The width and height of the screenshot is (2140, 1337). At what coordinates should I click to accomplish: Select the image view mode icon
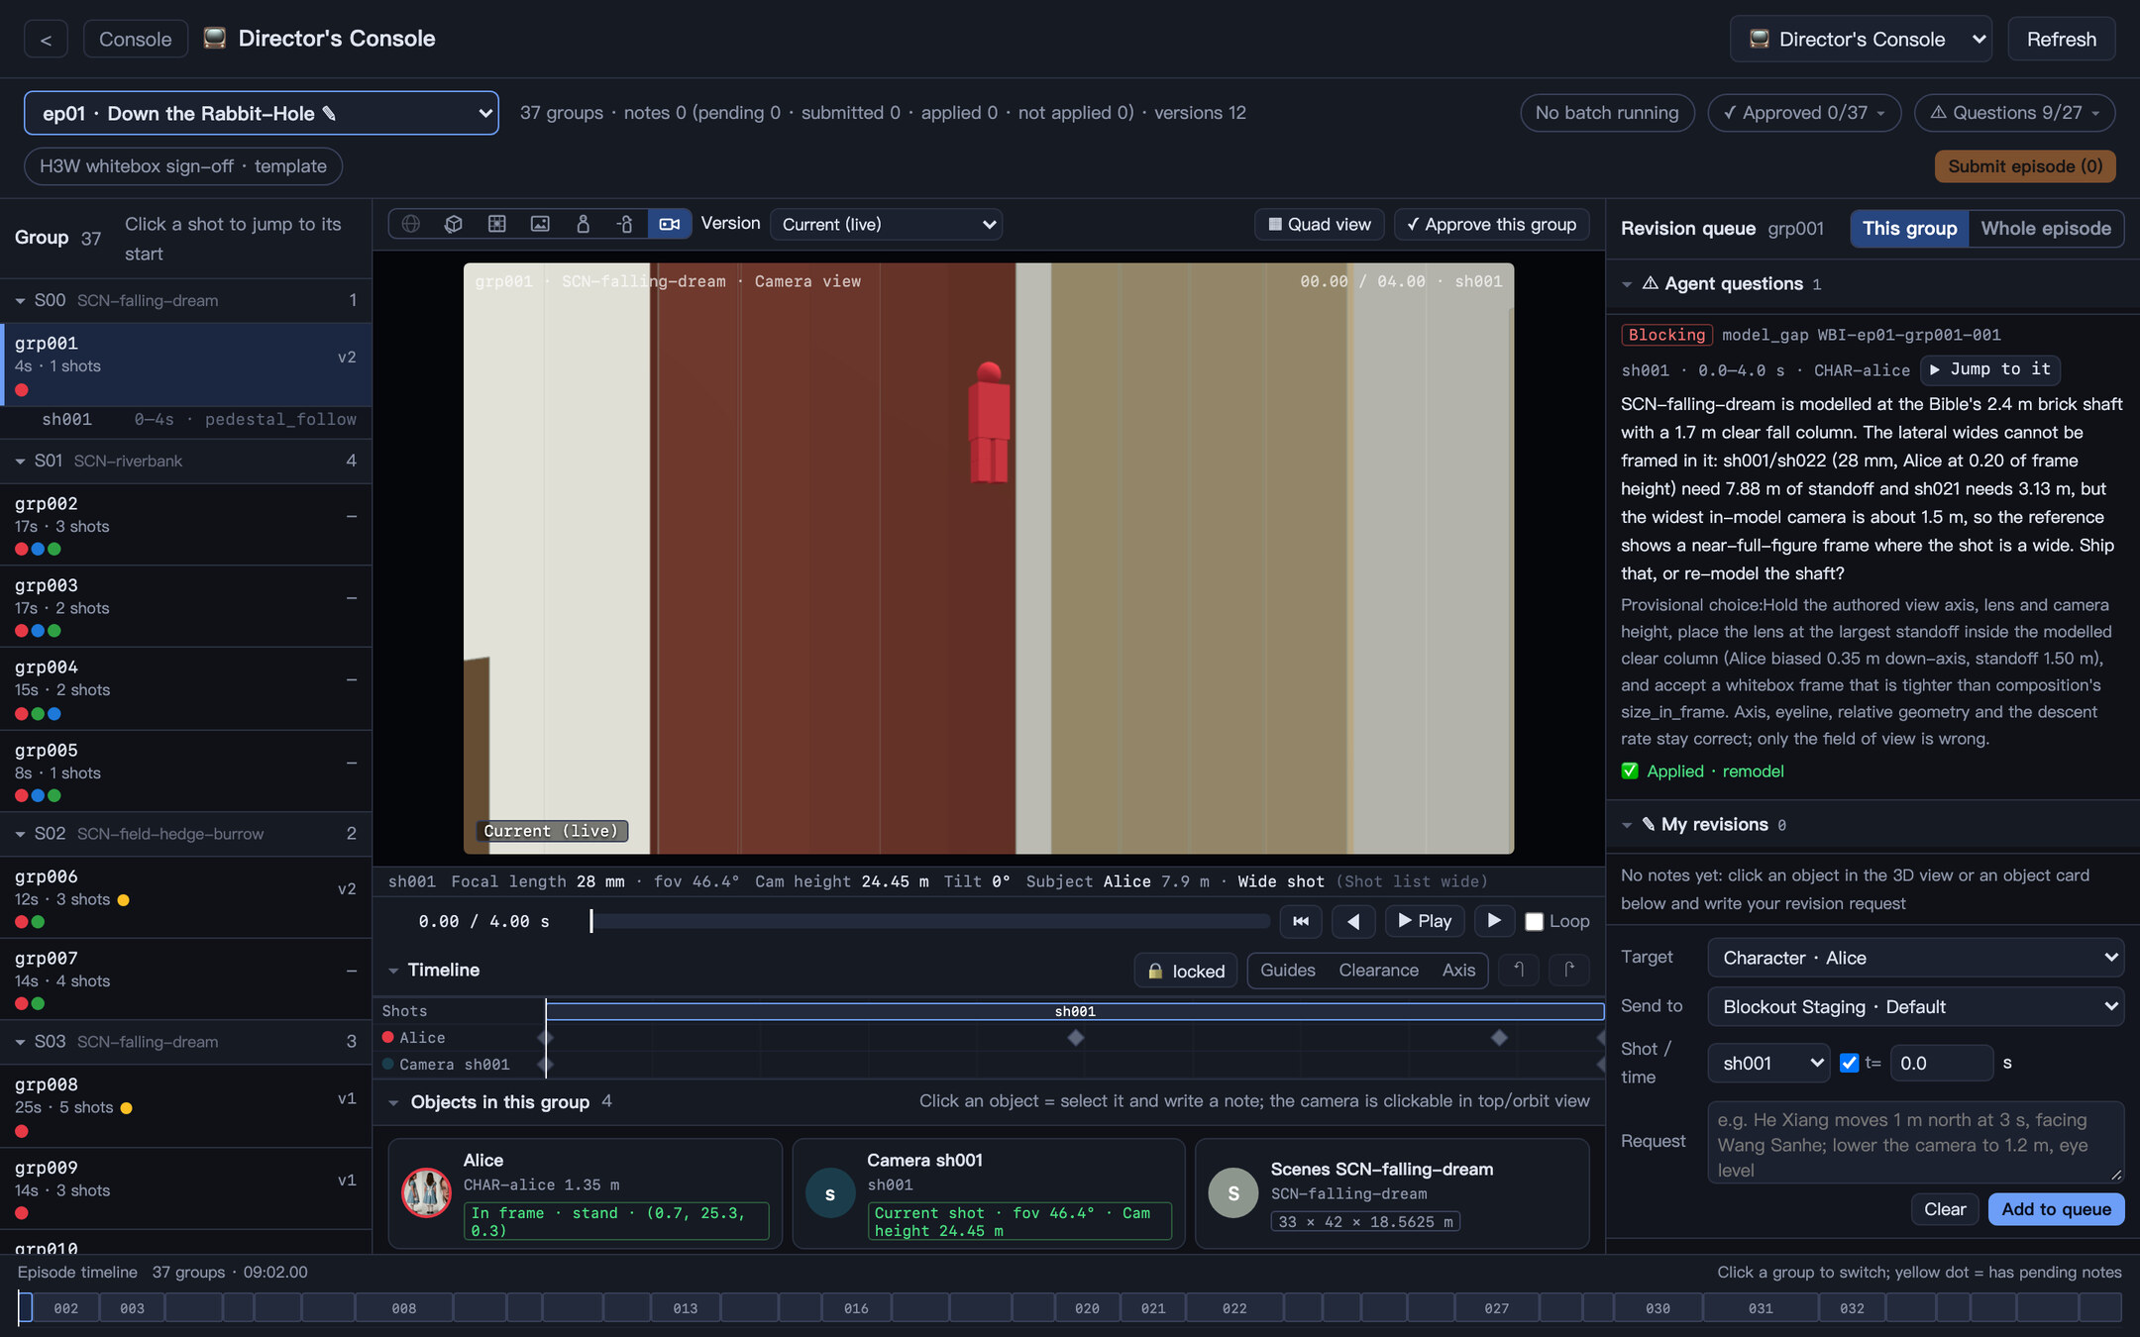(x=540, y=224)
